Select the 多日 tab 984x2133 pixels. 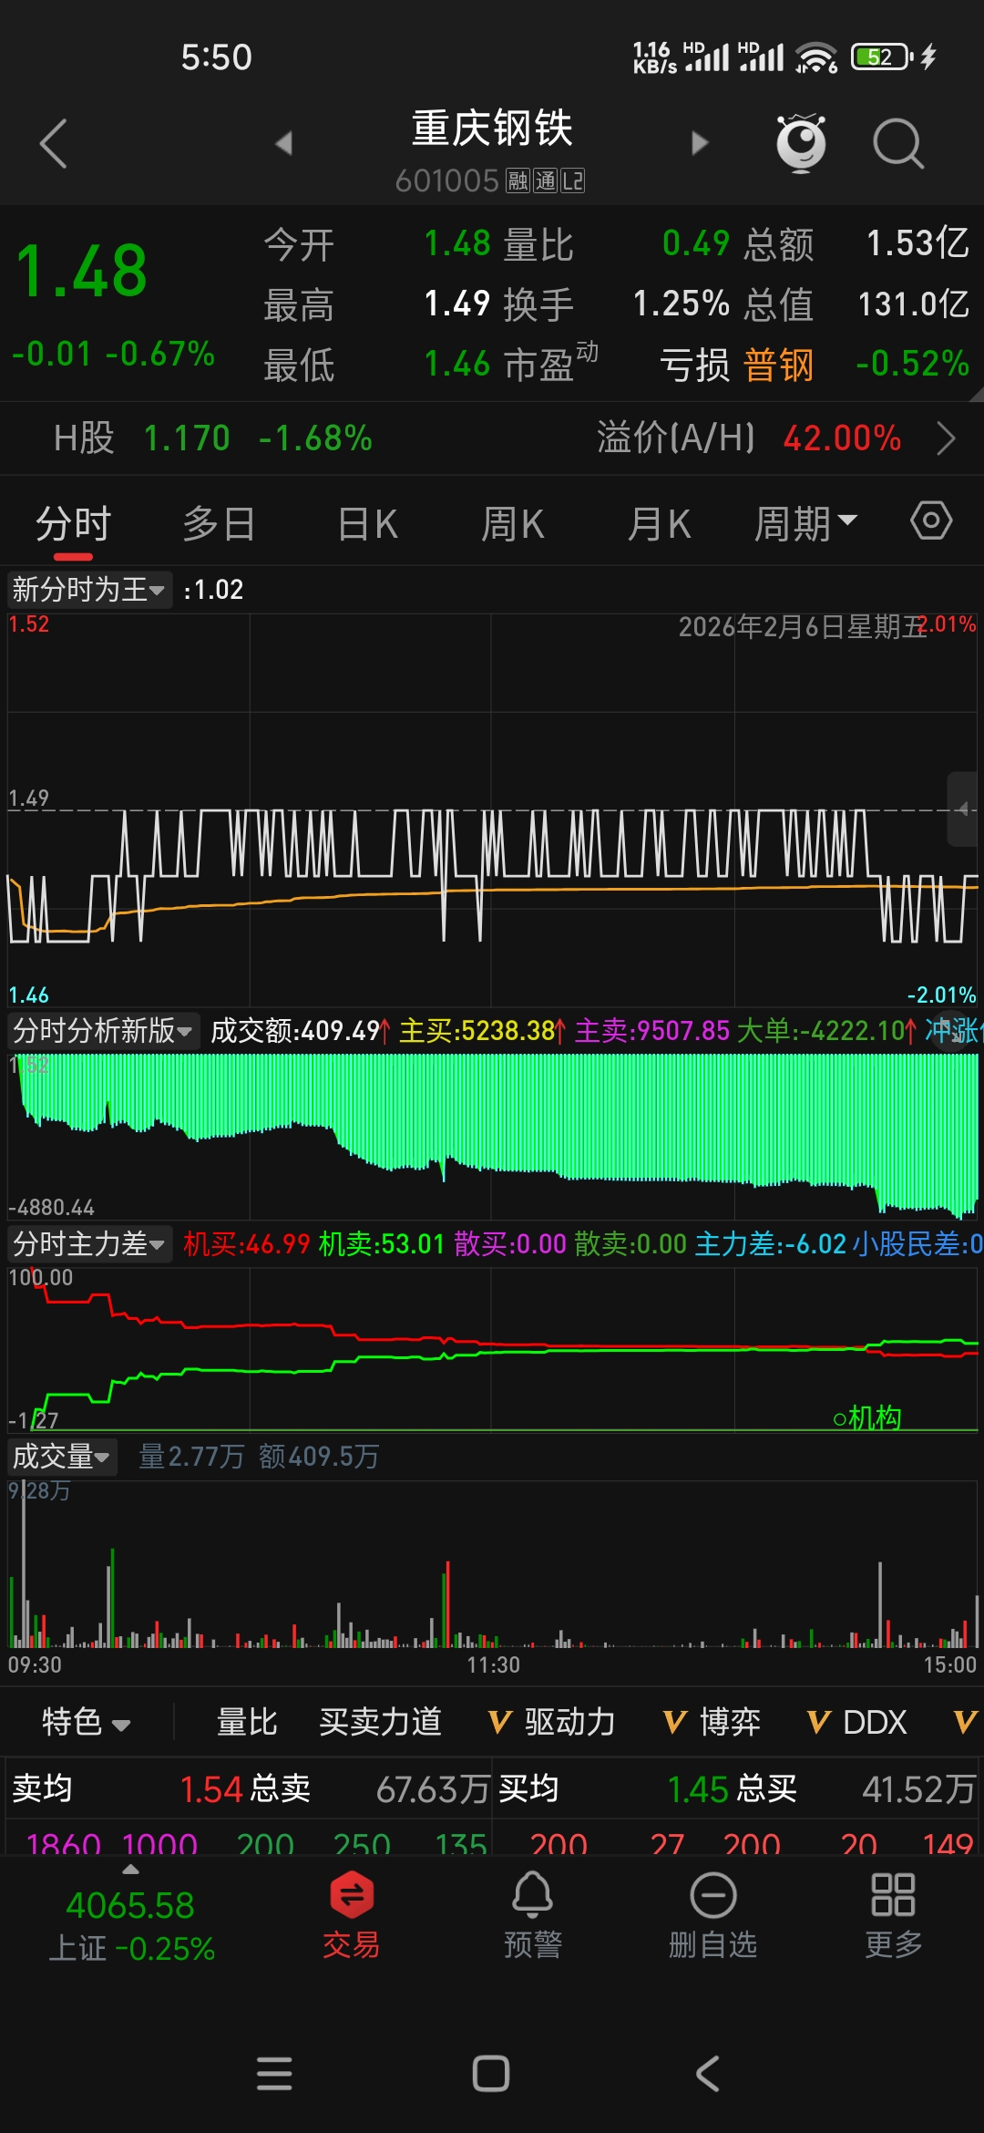pyautogui.click(x=219, y=524)
